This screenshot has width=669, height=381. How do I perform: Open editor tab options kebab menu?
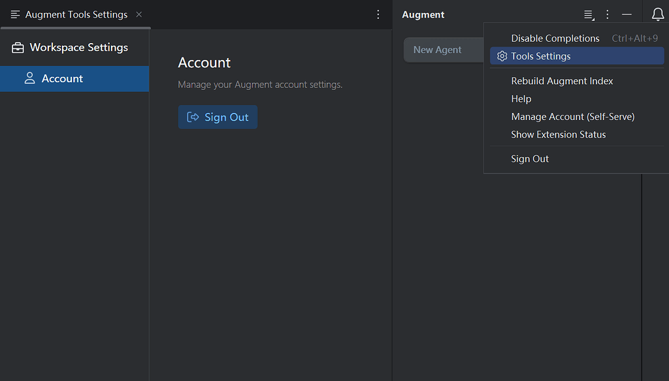tap(378, 14)
